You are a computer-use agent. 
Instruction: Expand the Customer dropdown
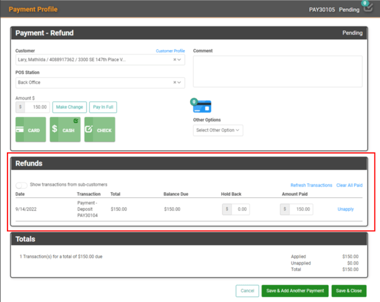click(x=180, y=60)
